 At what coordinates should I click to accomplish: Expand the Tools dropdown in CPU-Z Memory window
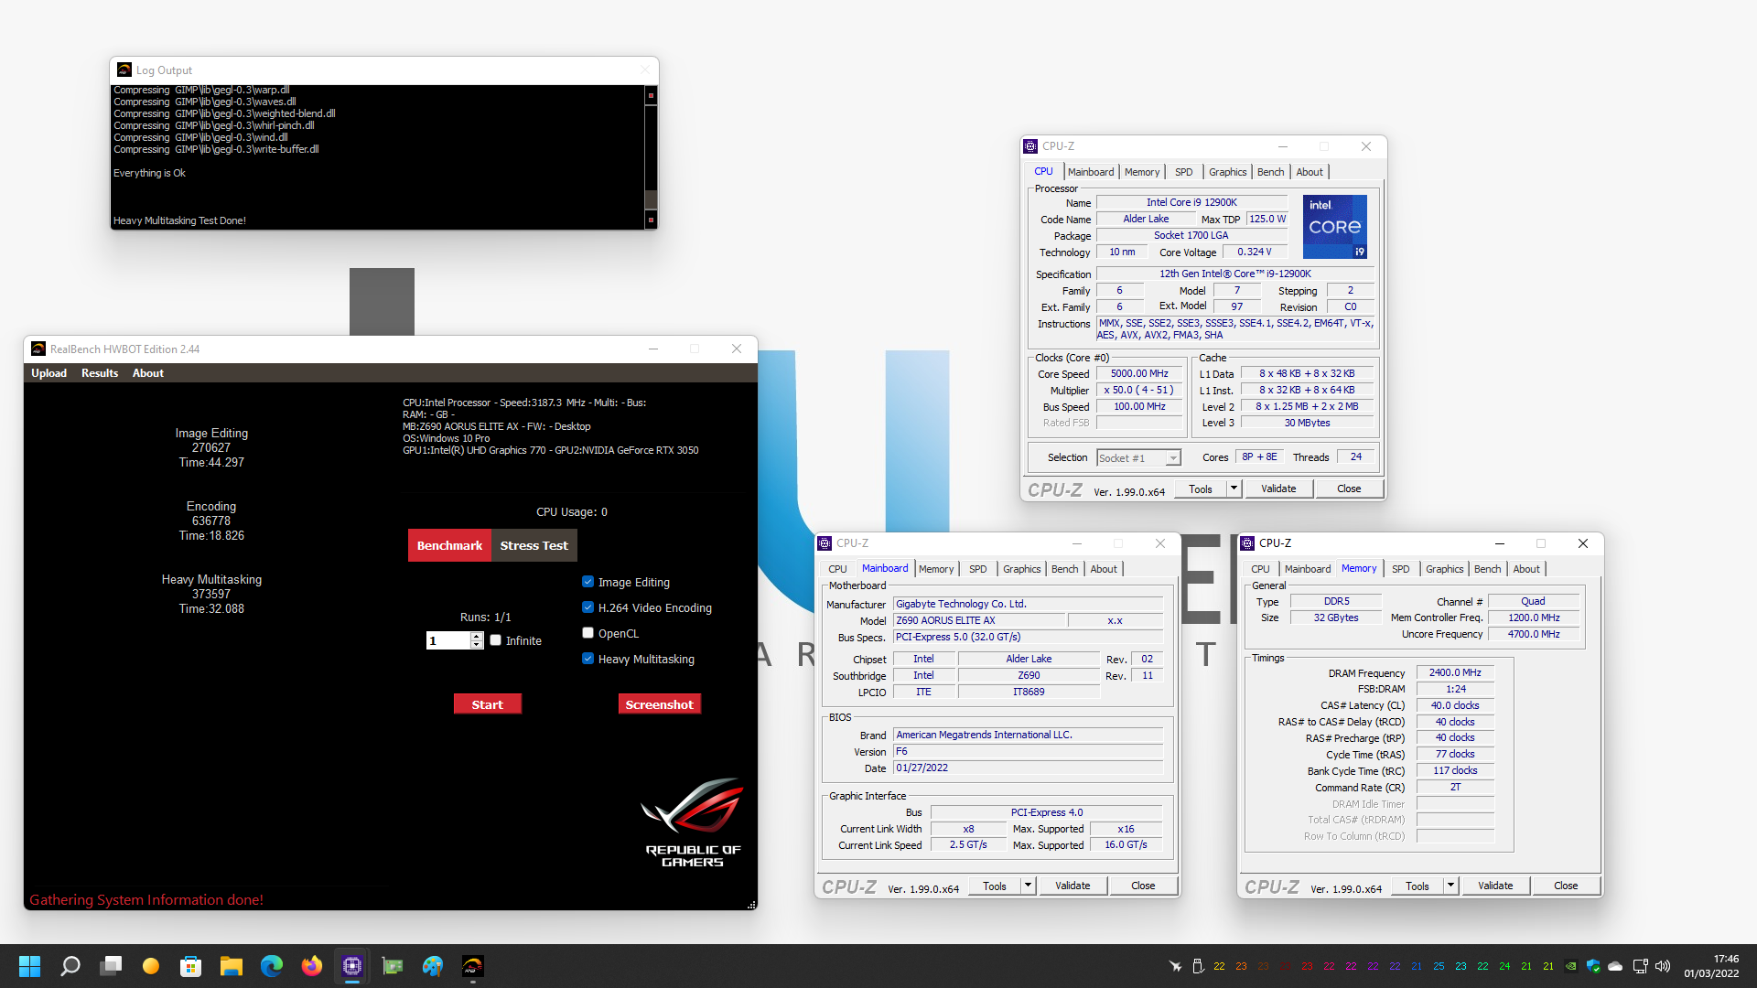1450,886
